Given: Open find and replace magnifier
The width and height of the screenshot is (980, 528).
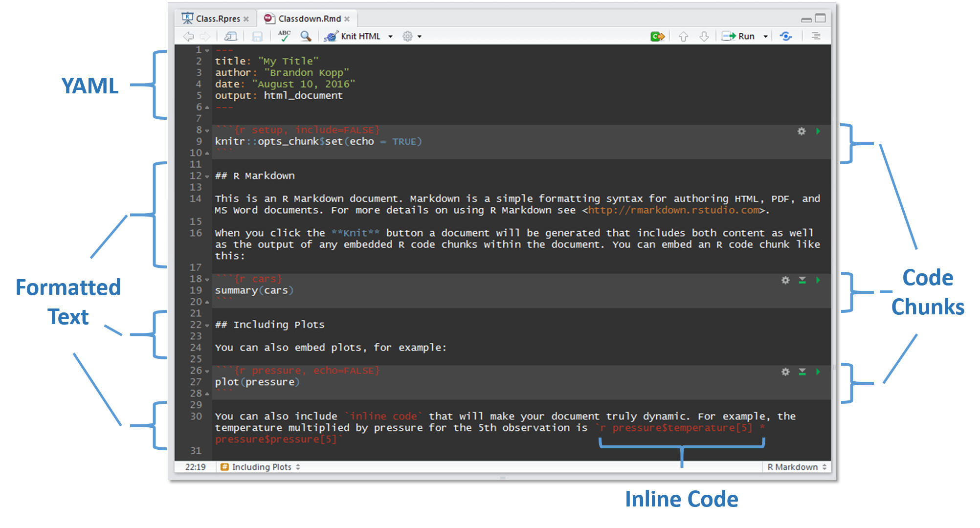Looking at the screenshot, I should tap(306, 36).
